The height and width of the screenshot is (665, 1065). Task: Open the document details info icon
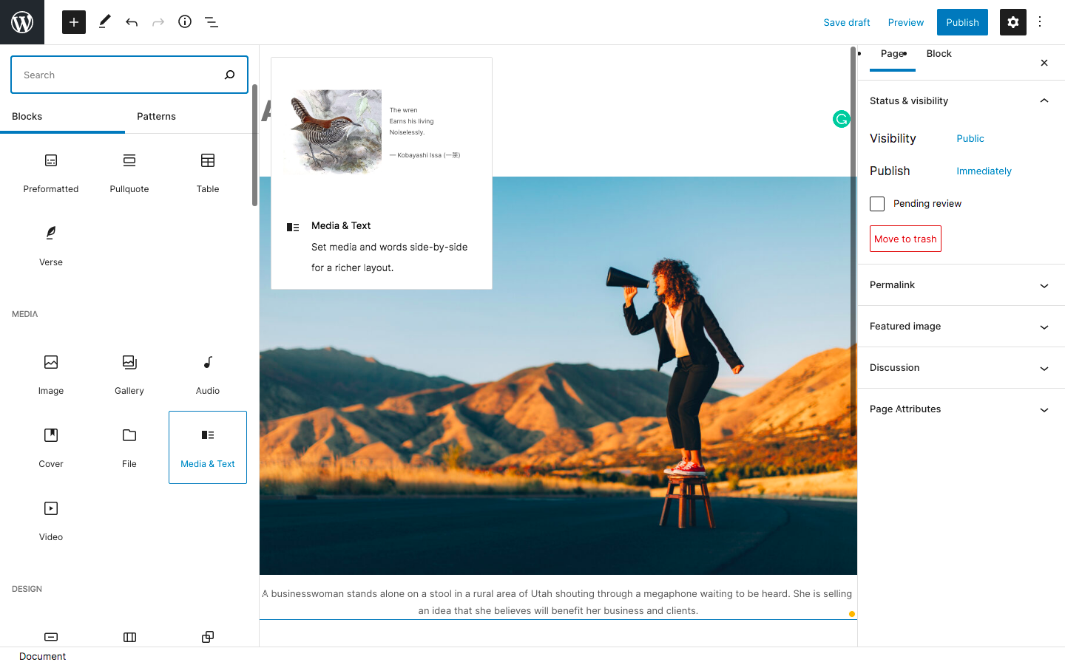185,22
